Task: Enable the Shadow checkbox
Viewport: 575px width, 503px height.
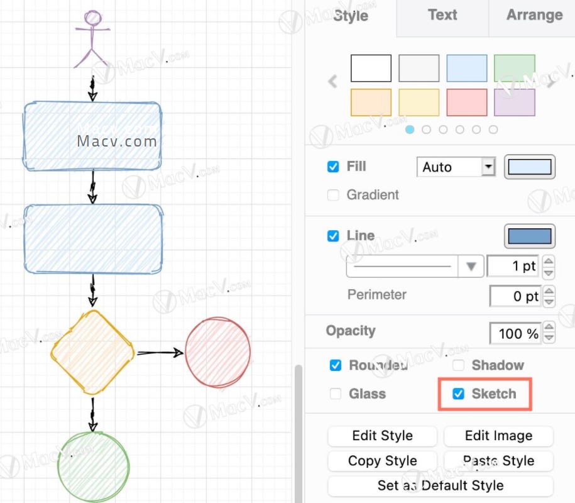Action: pos(458,365)
